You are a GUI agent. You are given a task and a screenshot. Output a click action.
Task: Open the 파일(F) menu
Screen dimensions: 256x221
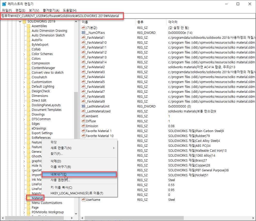pyautogui.click(x=7, y=11)
